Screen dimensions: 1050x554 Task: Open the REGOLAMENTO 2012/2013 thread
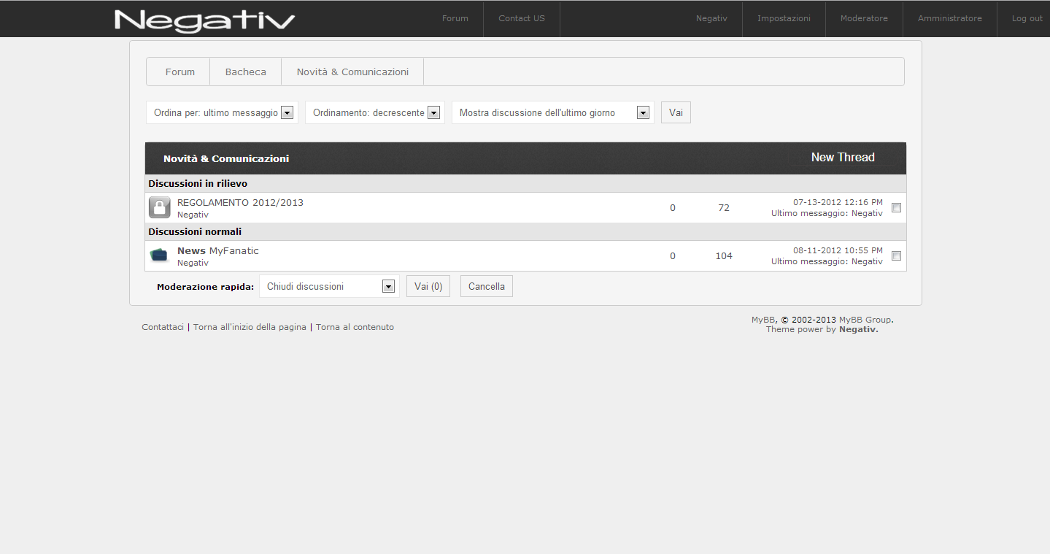click(240, 202)
